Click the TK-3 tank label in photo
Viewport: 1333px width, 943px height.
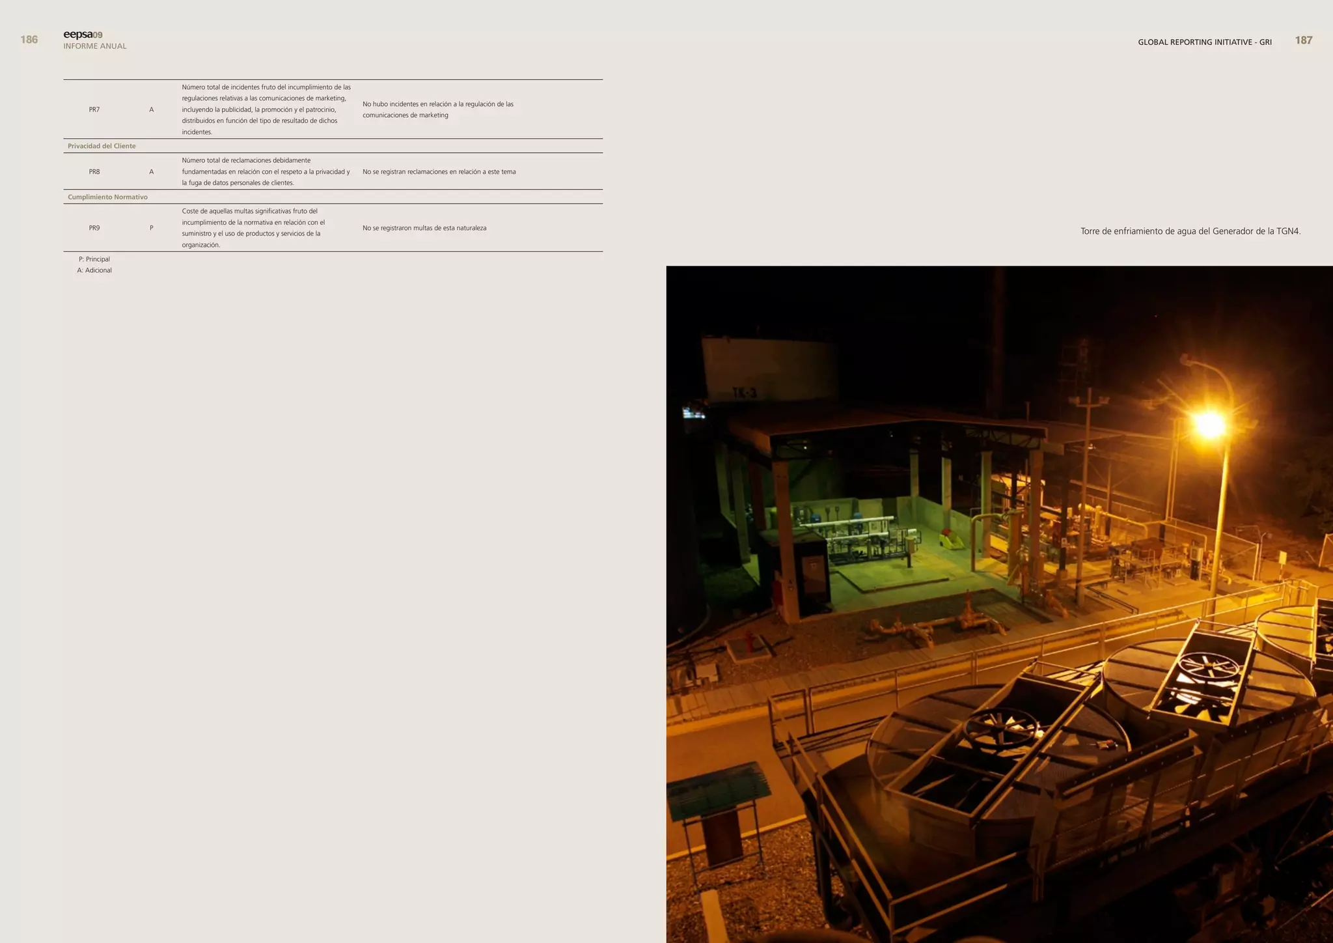click(x=744, y=393)
